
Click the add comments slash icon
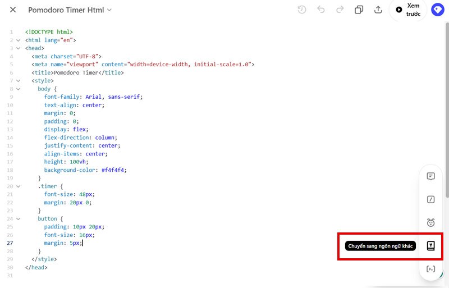[x=430, y=199]
